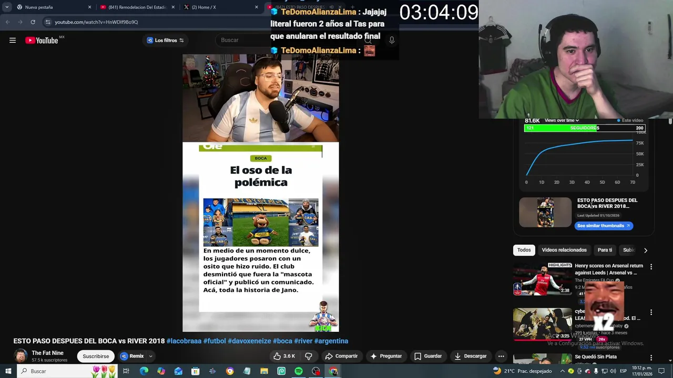Open the YouTube hamburger guide menu
The image size is (673, 378).
click(13, 40)
